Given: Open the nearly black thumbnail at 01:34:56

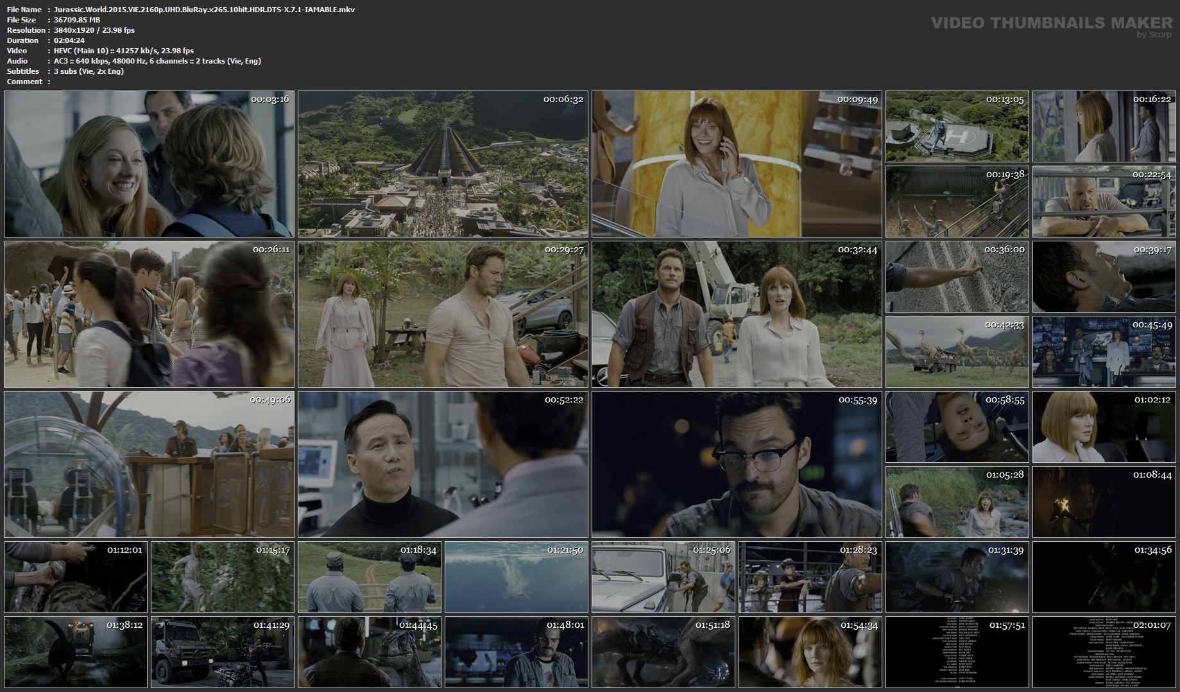Looking at the screenshot, I should coord(1104,577).
